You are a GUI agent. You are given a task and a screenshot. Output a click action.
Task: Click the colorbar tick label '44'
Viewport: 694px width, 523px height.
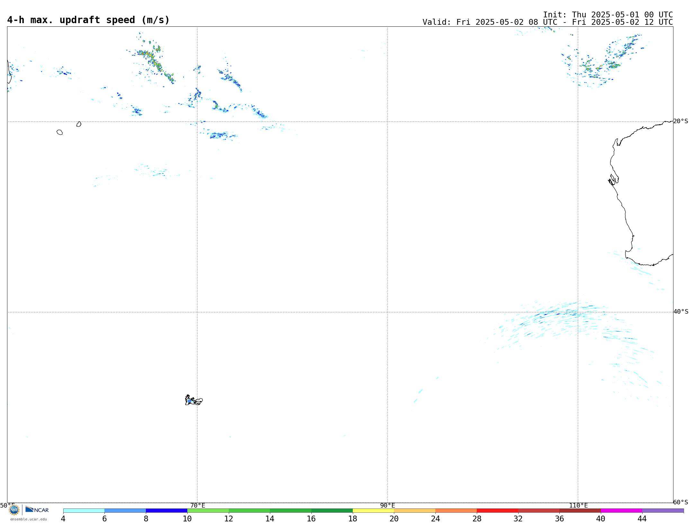[642, 518]
